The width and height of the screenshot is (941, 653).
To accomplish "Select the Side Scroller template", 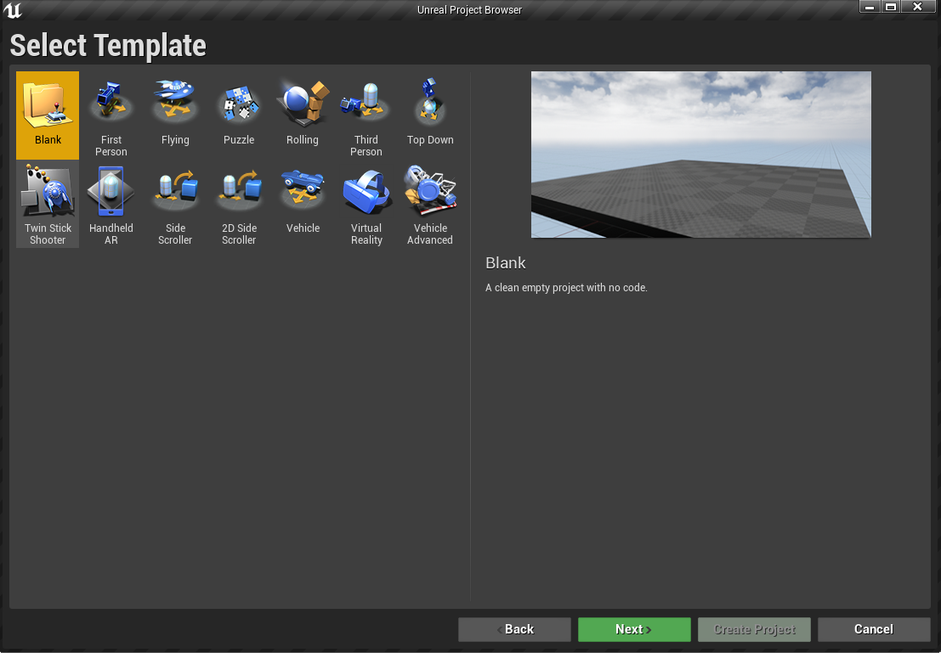I will tap(174, 204).
